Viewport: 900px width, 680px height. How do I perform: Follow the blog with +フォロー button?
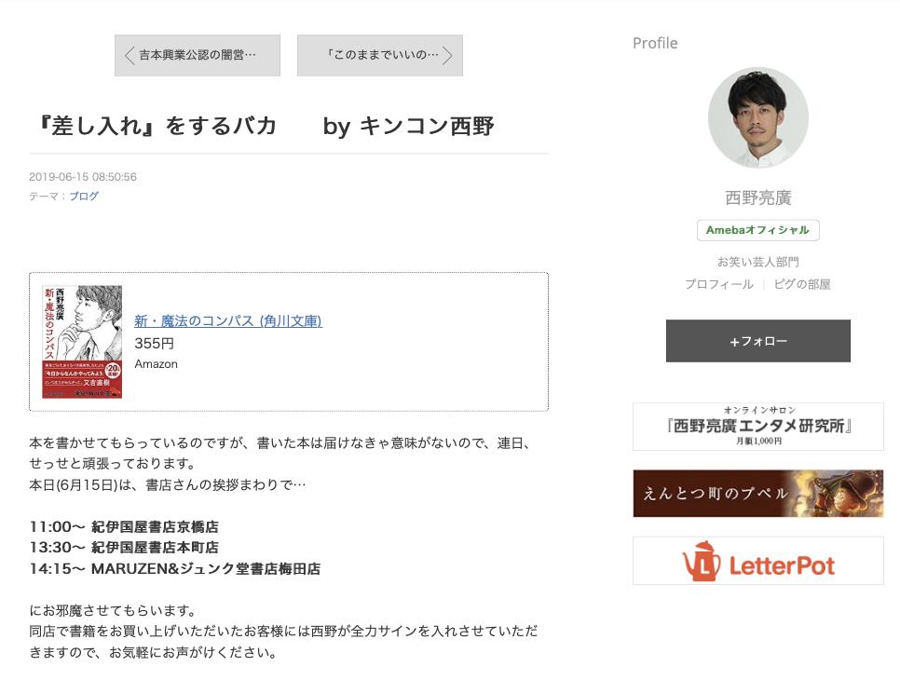758,341
